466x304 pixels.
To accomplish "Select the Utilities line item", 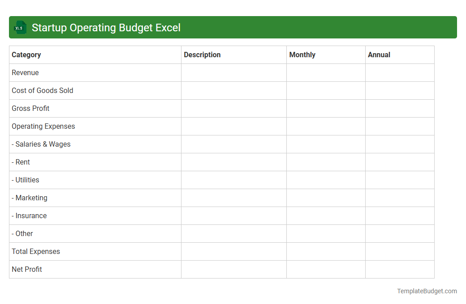I will click(x=25, y=180).
